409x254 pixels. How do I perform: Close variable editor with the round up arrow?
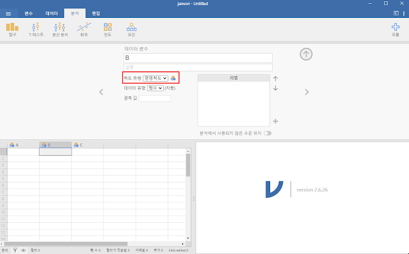[x=306, y=54]
